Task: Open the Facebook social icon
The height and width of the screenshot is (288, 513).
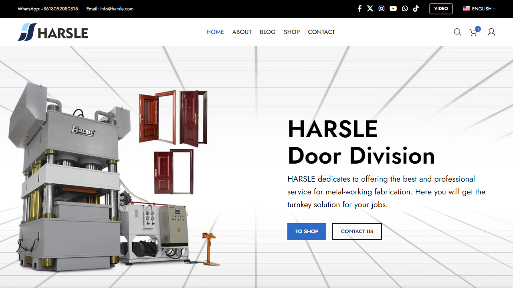Action: tap(360, 8)
